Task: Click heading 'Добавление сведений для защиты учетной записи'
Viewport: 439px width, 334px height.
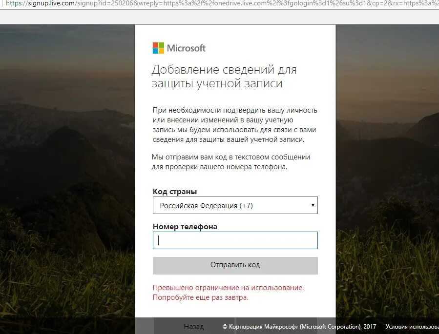Action: (224, 76)
